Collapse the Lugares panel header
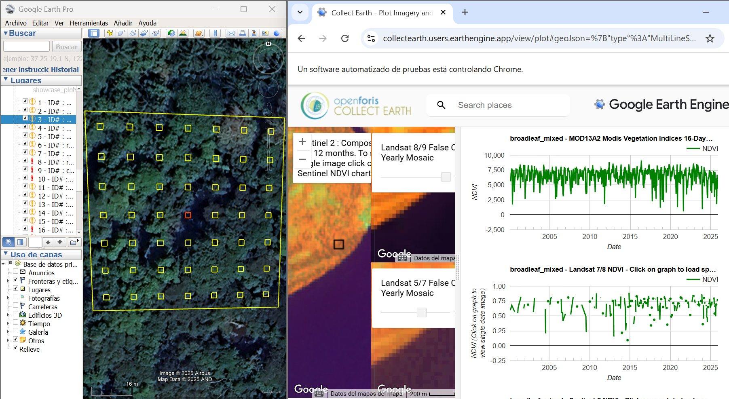This screenshot has height=399, width=729. tap(6, 80)
